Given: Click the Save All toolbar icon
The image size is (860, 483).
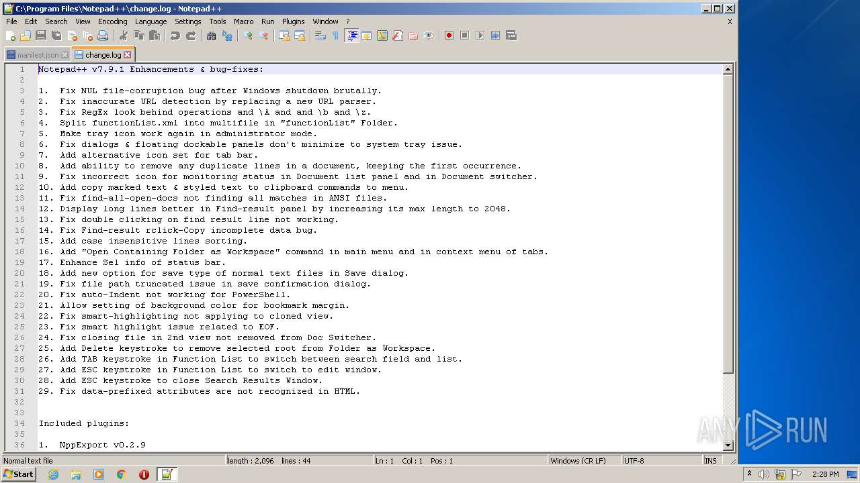Looking at the screenshot, I should tap(56, 36).
